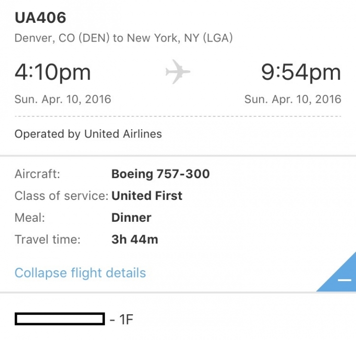Screen dimensions: 356x340
Task: Click the United First class of service
Action: [147, 195]
